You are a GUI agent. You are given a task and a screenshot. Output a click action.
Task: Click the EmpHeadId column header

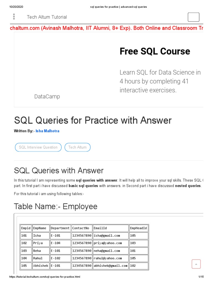click(x=138, y=228)
